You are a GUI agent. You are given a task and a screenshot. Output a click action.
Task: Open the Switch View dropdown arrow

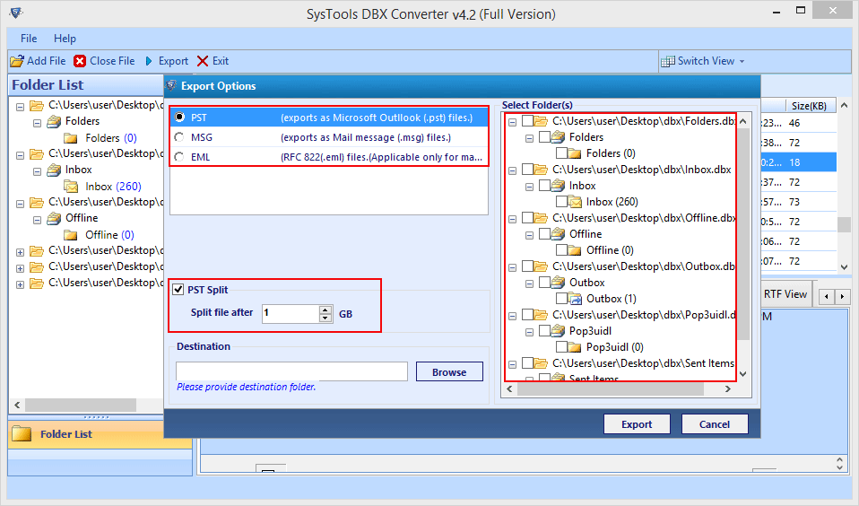pyautogui.click(x=742, y=61)
